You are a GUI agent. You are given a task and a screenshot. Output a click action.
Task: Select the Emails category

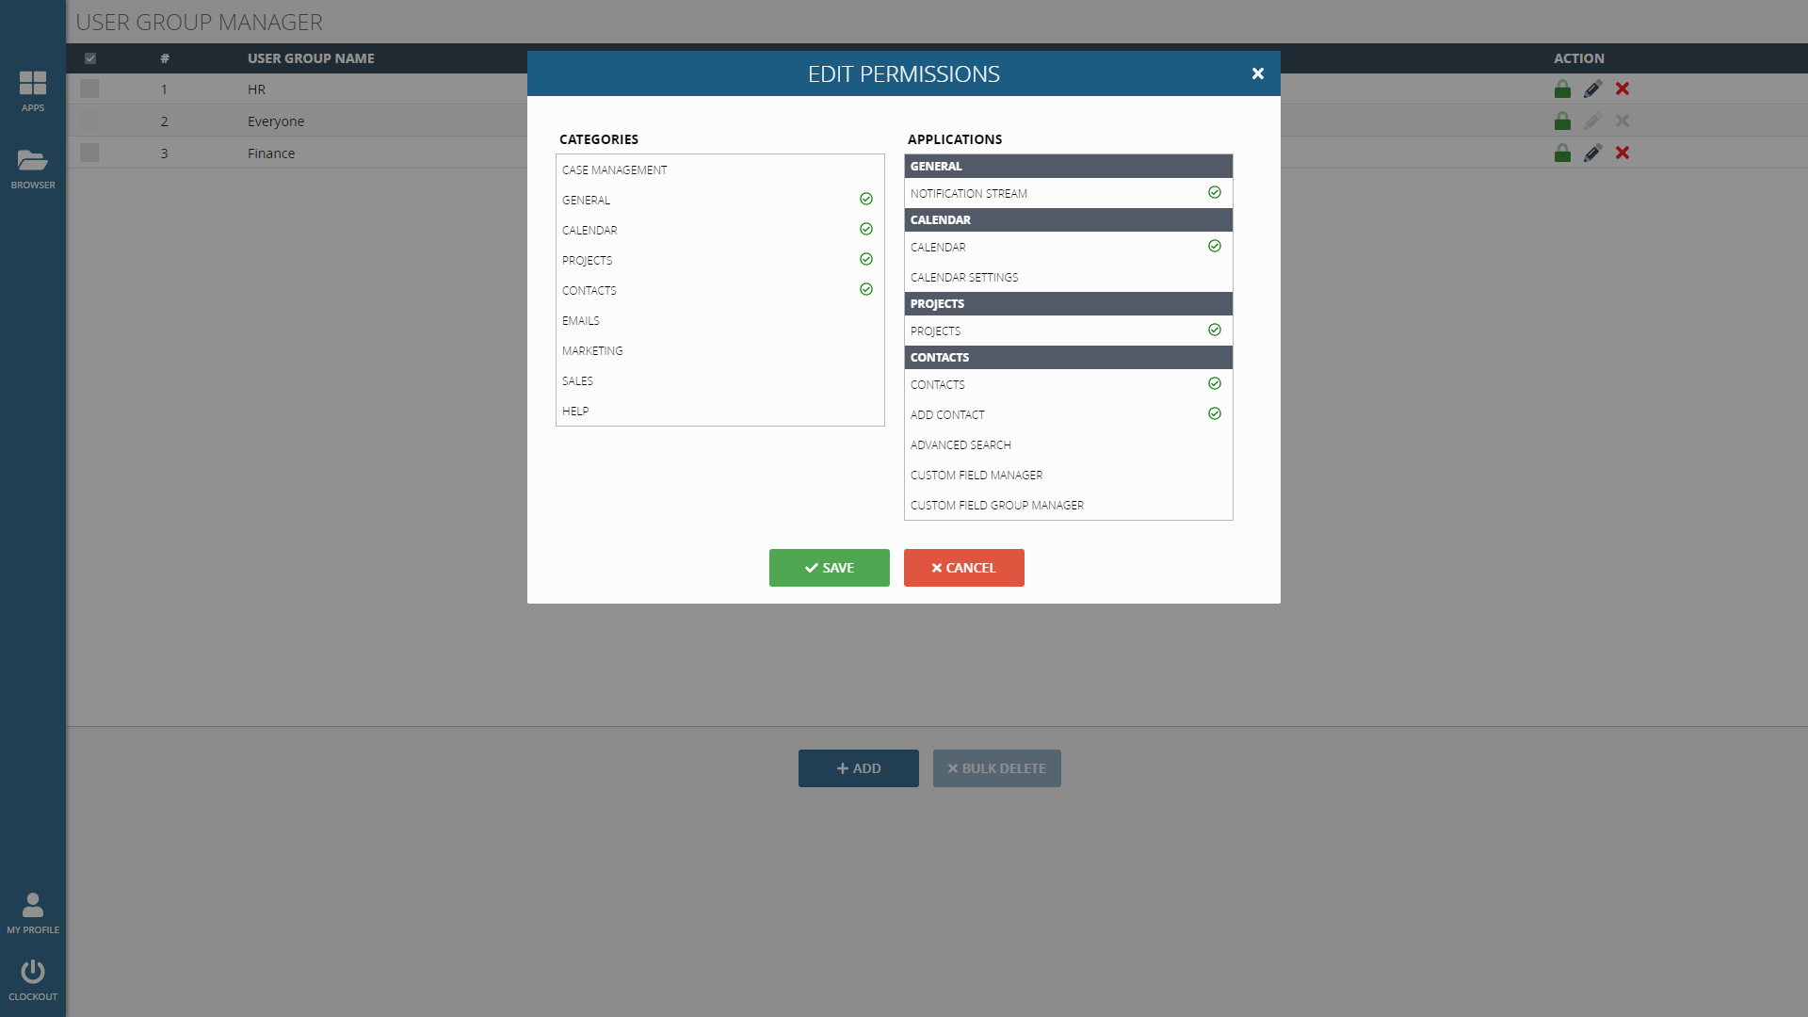(x=581, y=321)
